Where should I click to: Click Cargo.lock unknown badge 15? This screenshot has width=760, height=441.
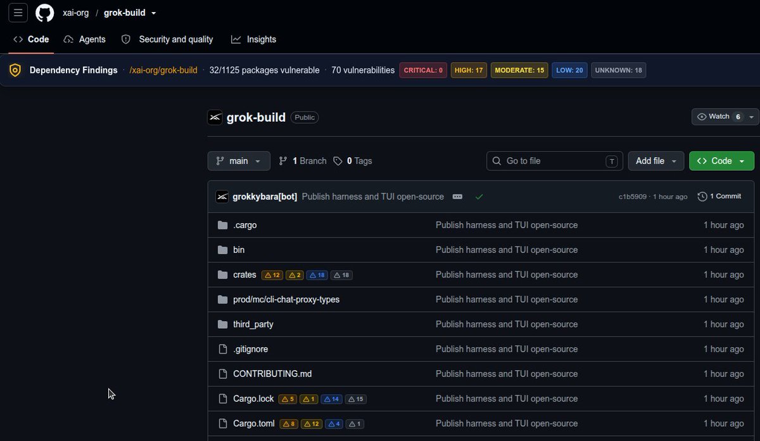(355, 399)
